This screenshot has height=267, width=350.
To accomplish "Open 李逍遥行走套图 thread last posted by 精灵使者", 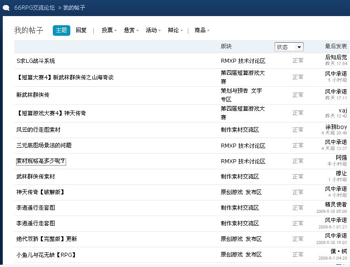I will (36, 208).
